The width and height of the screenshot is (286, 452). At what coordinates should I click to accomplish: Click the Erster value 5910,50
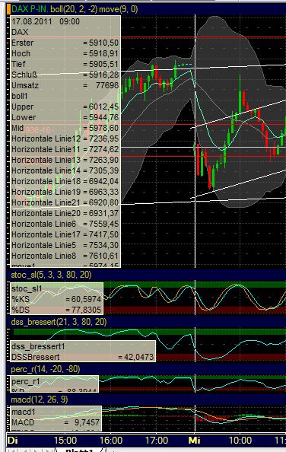[103, 43]
